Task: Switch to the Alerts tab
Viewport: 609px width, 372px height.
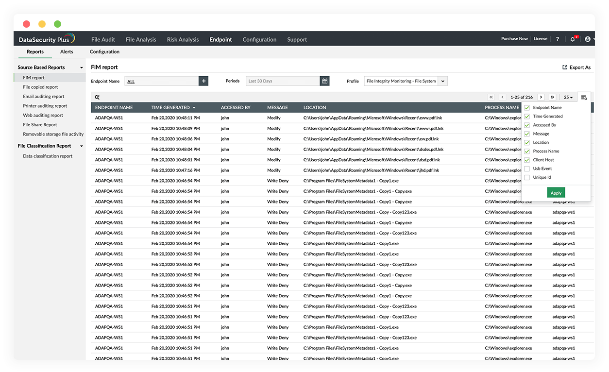Action: click(67, 51)
